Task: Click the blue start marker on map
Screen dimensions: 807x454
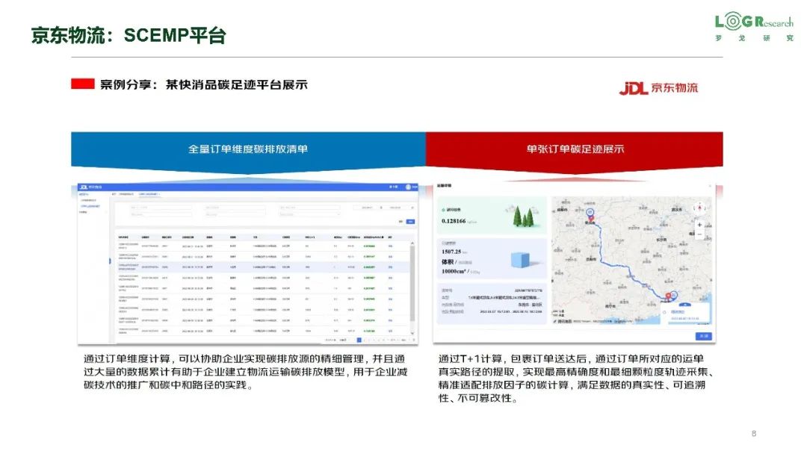Action: (x=590, y=212)
